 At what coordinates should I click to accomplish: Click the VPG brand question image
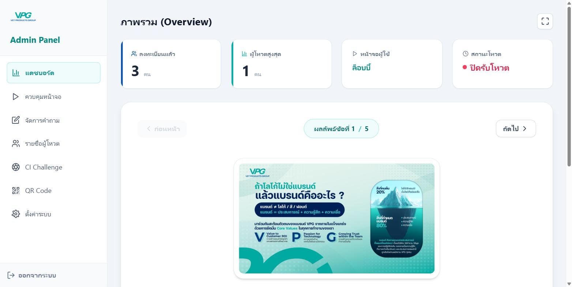pos(336,219)
